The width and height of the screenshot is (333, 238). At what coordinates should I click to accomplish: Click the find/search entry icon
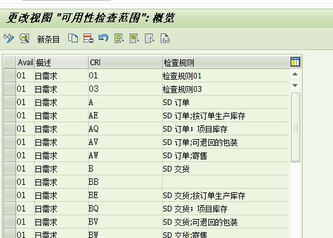(x=25, y=39)
